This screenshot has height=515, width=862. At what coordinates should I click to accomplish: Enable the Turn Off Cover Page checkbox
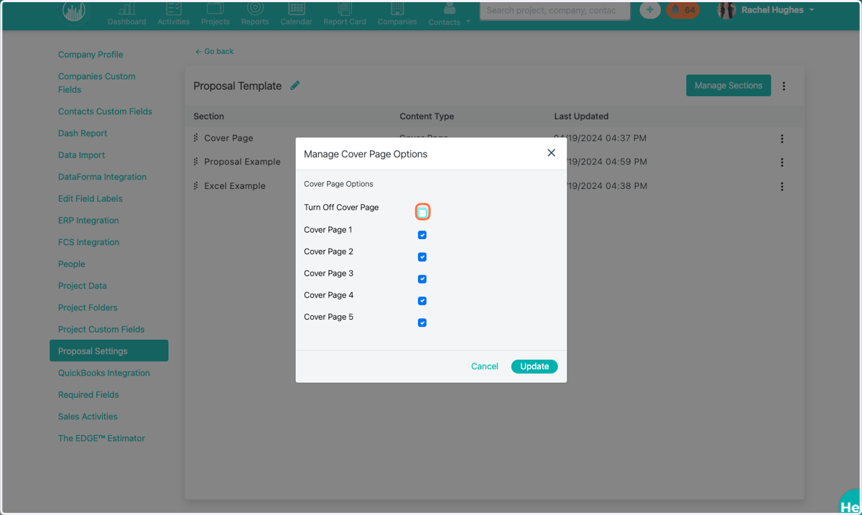coord(422,213)
